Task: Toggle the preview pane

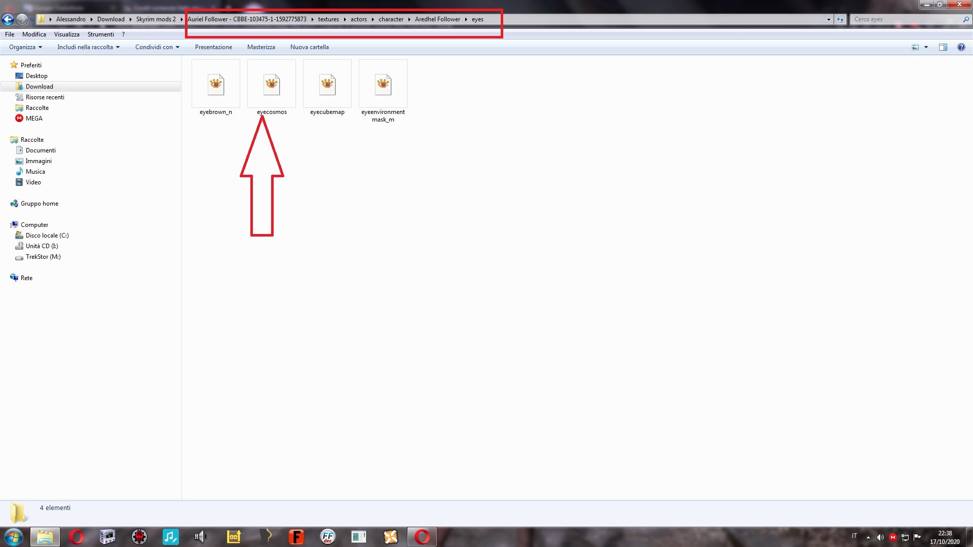Action: pos(943,47)
